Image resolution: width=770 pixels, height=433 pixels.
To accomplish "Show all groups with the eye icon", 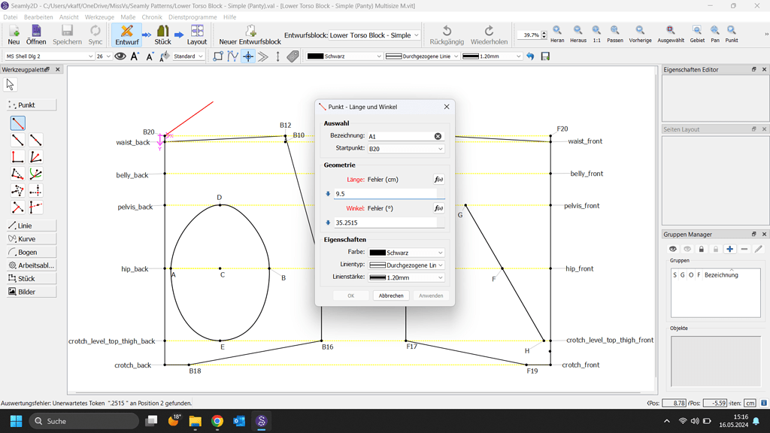I will (673, 249).
